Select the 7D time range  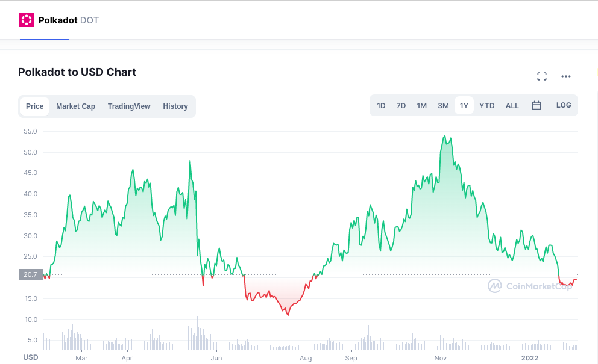pyautogui.click(x=401, y=106)
